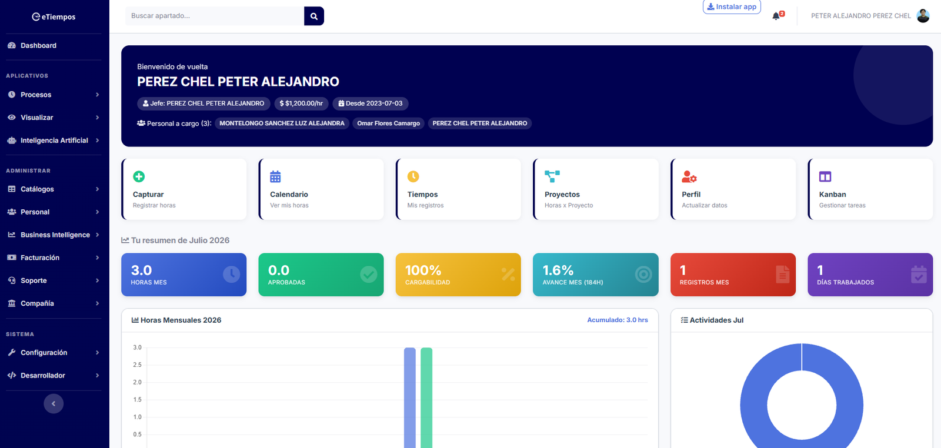Click the Desarrollador code icon
The height and width of the screenshot is (448, 941).
point(12,375)
